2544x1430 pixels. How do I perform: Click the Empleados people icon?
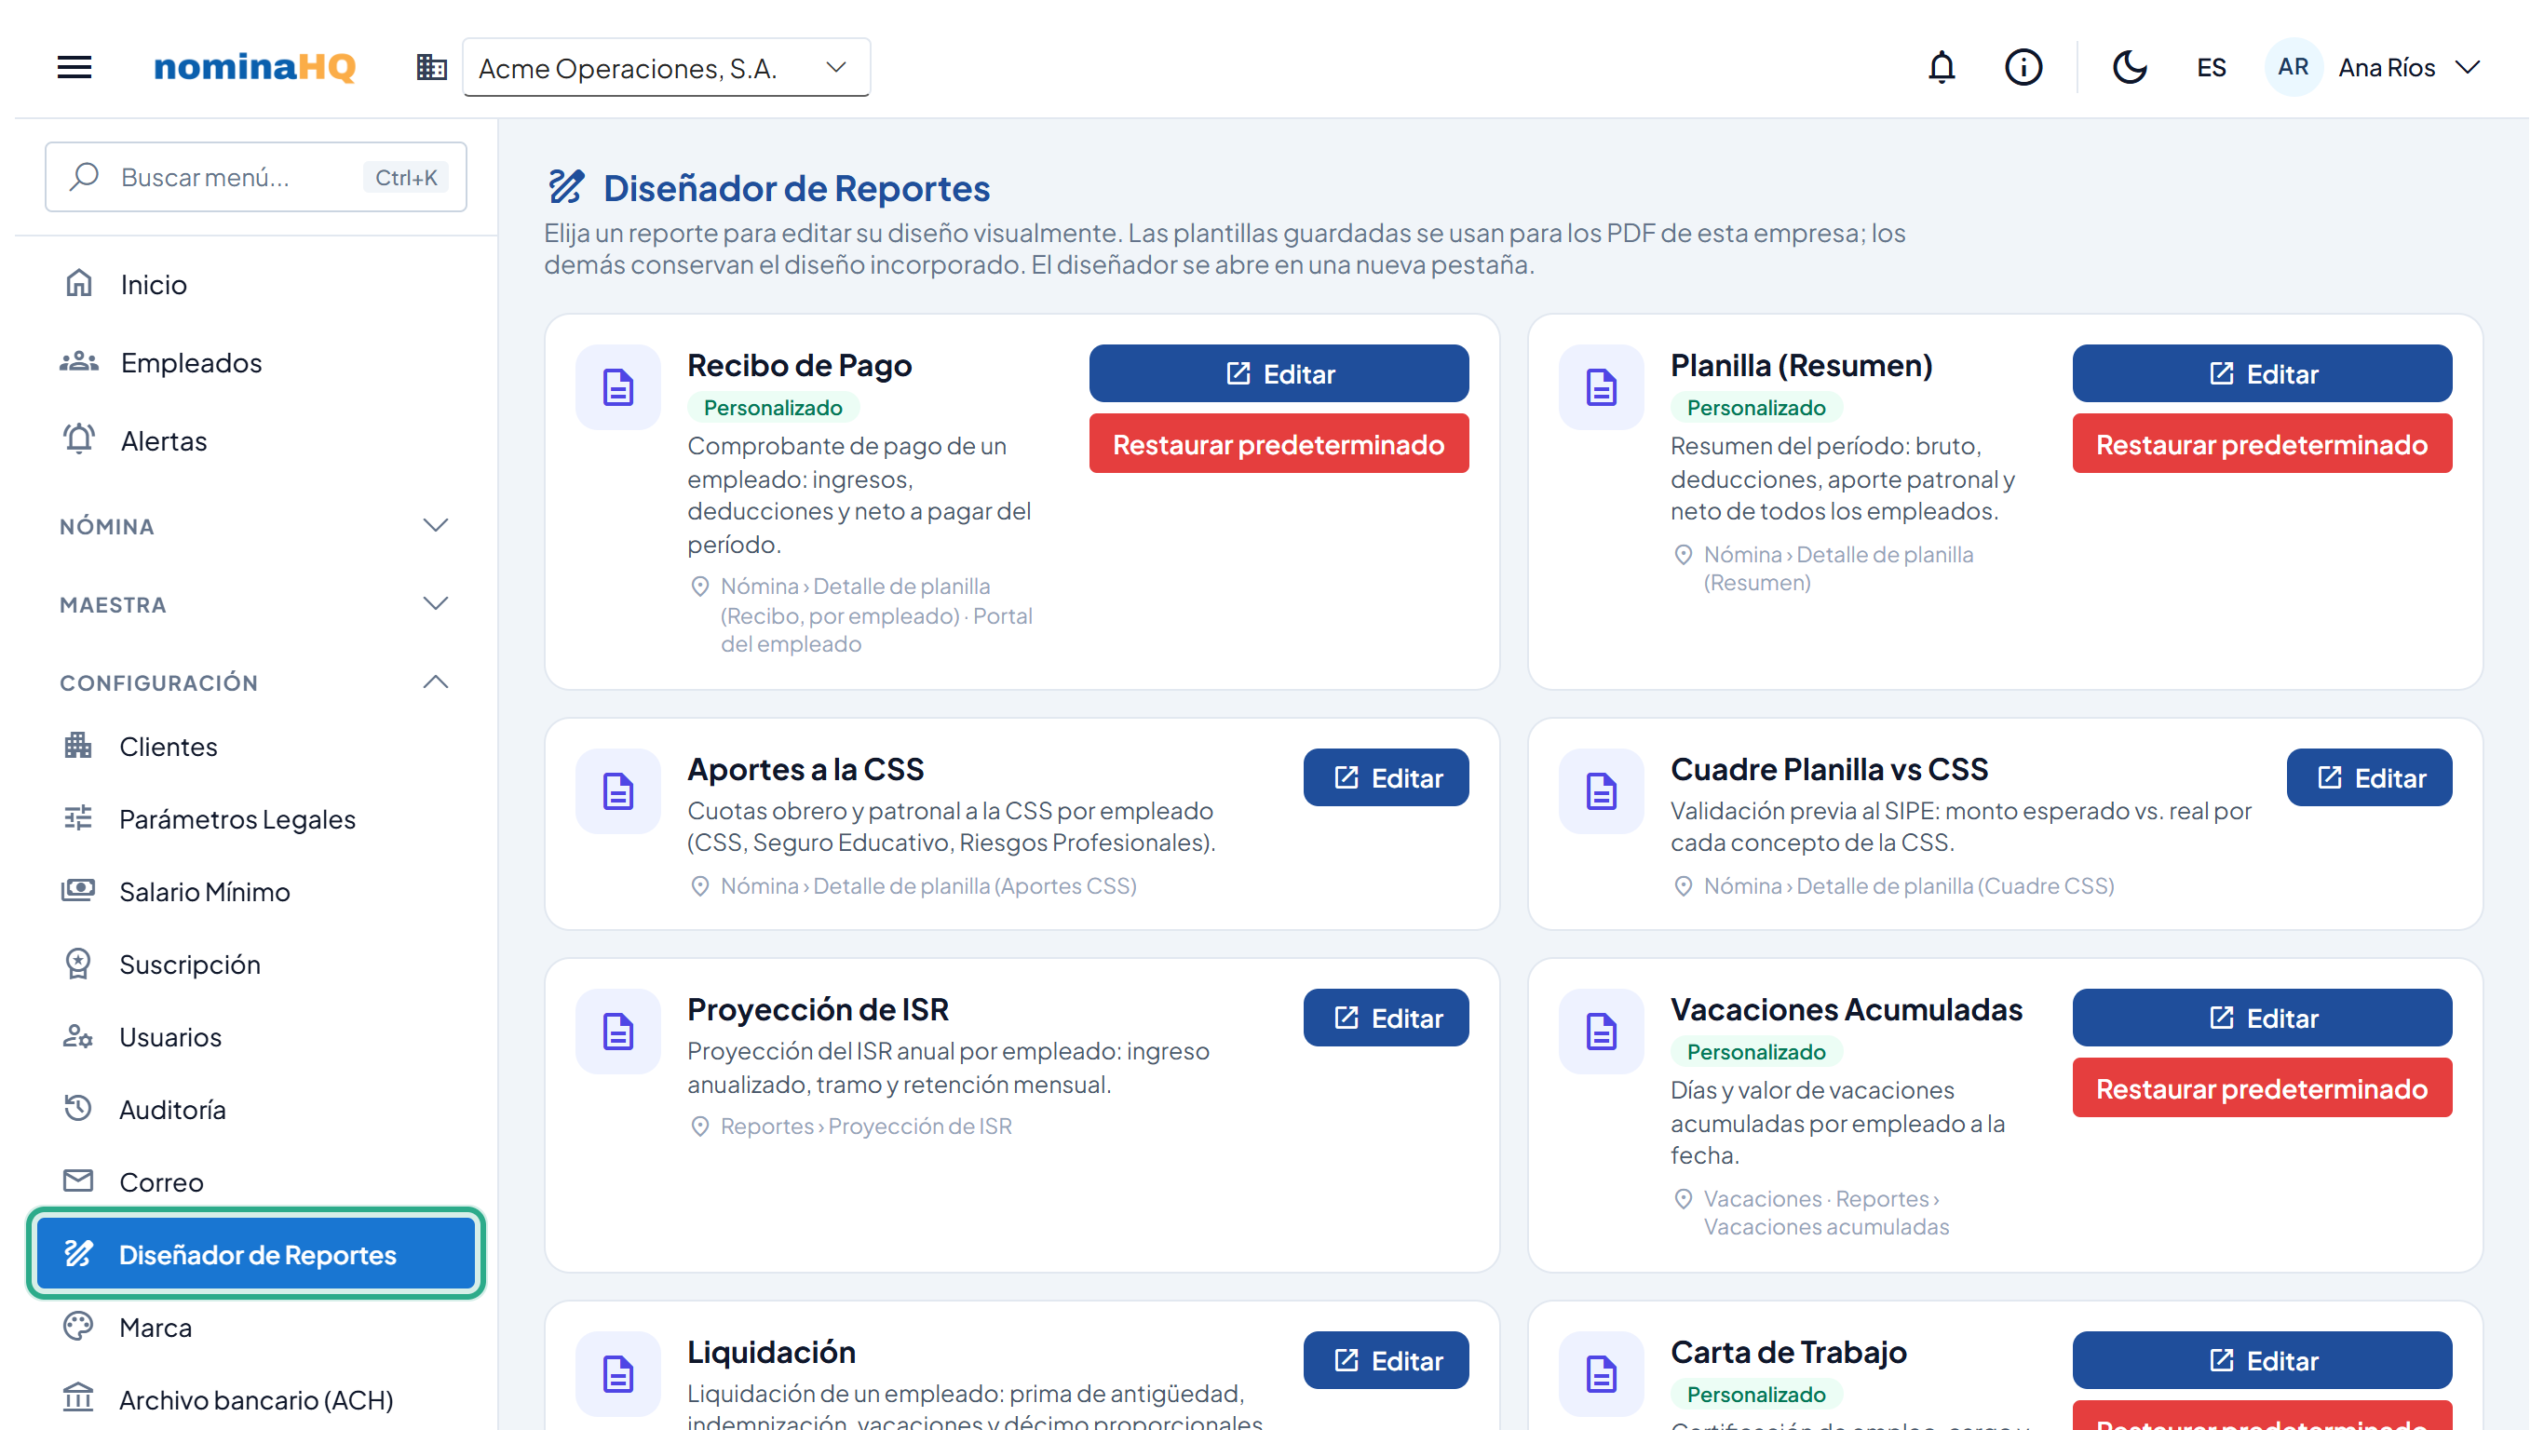(78, 361)
